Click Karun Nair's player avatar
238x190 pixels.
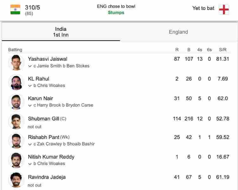16,102
